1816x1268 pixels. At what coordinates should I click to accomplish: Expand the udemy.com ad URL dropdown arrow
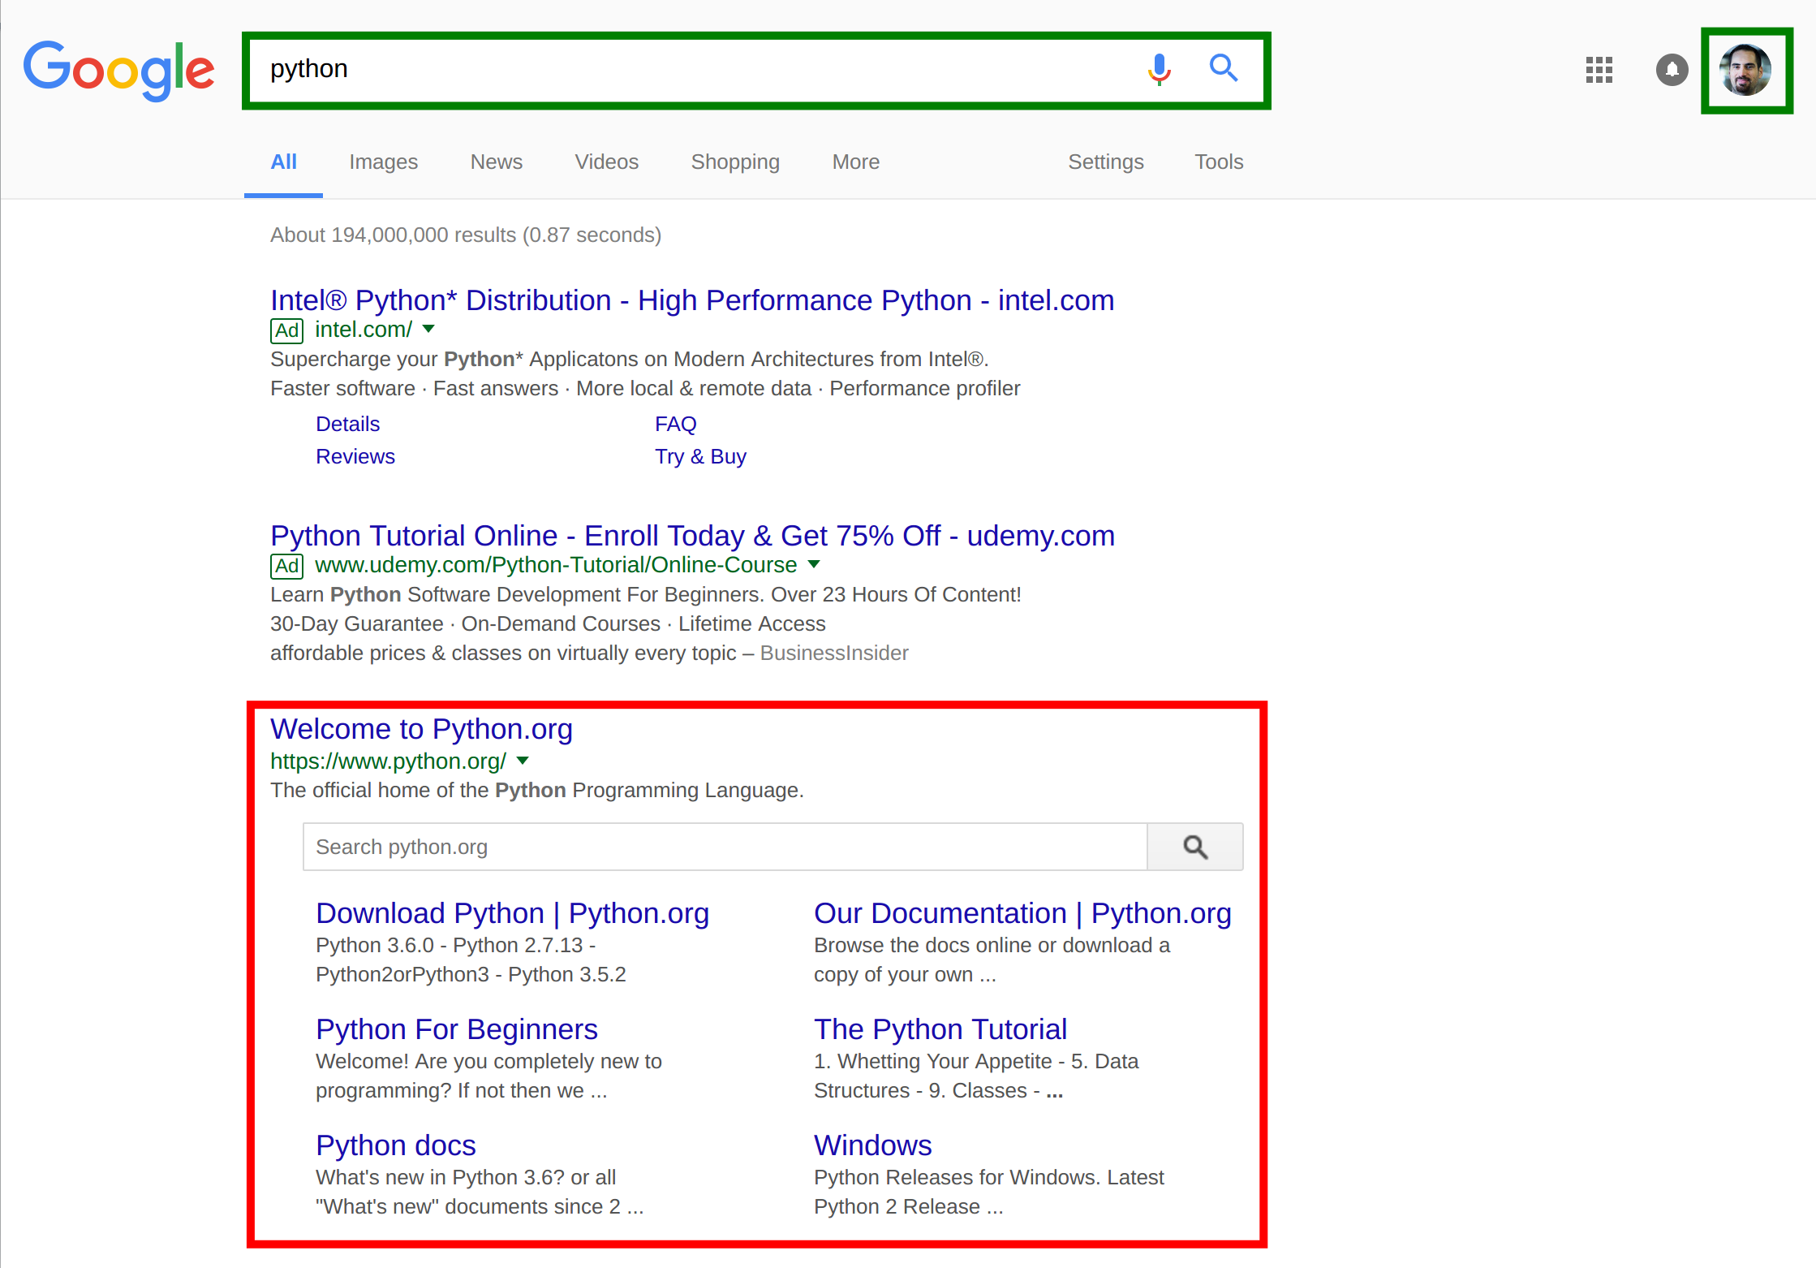point(814,564)
